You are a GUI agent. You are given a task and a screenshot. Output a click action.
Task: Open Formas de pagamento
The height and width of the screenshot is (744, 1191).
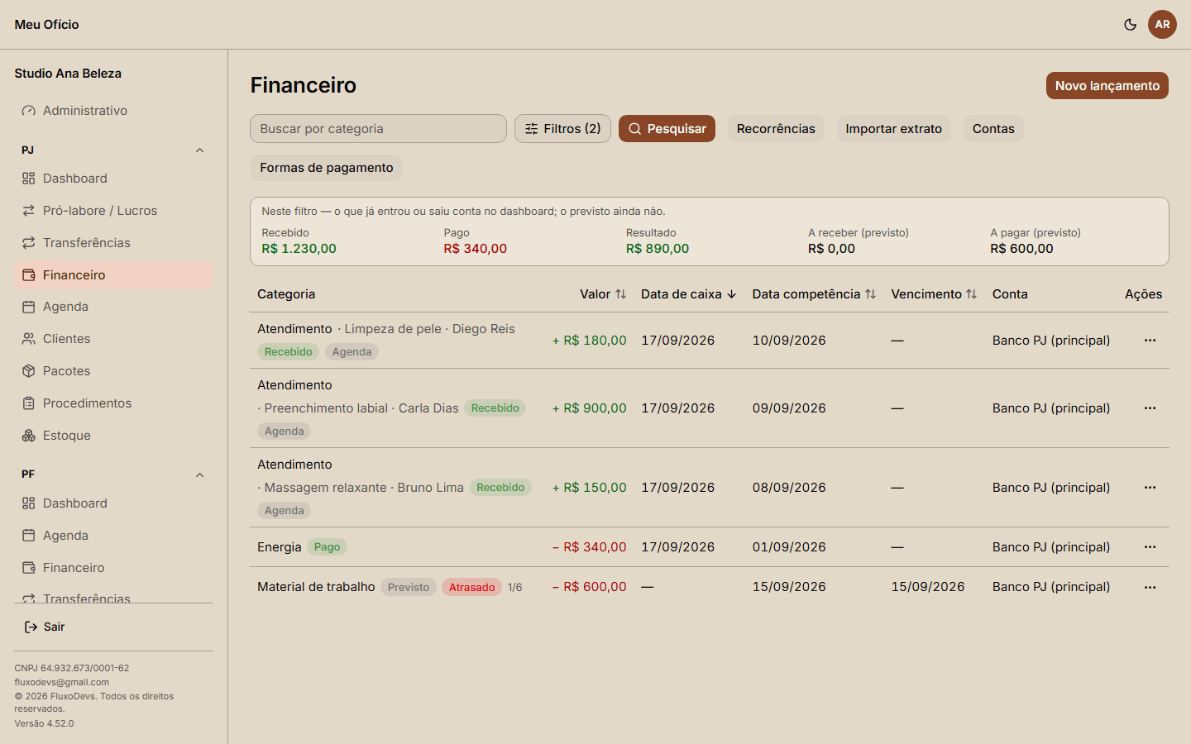pos(327,168)
